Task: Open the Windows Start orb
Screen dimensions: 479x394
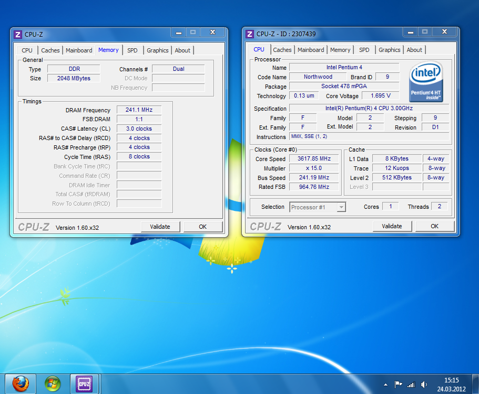Action: (x=53, y=384)
